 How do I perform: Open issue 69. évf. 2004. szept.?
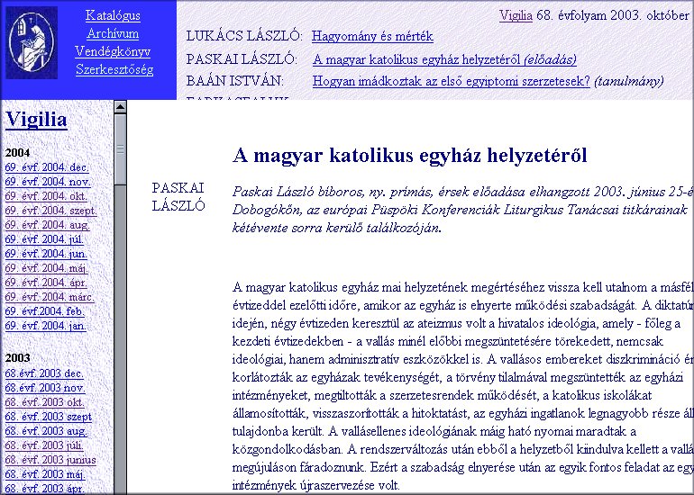(50, 211)
